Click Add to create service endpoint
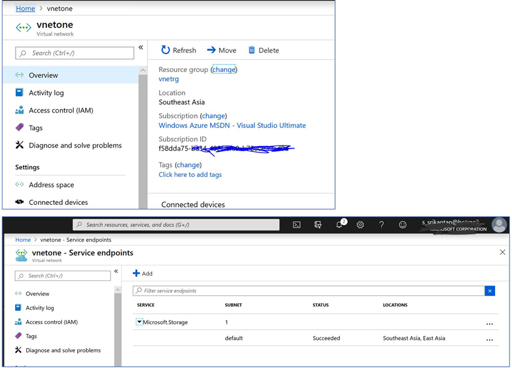The height and width of the screenshot is (368, 512). click(x=143, y=274)
